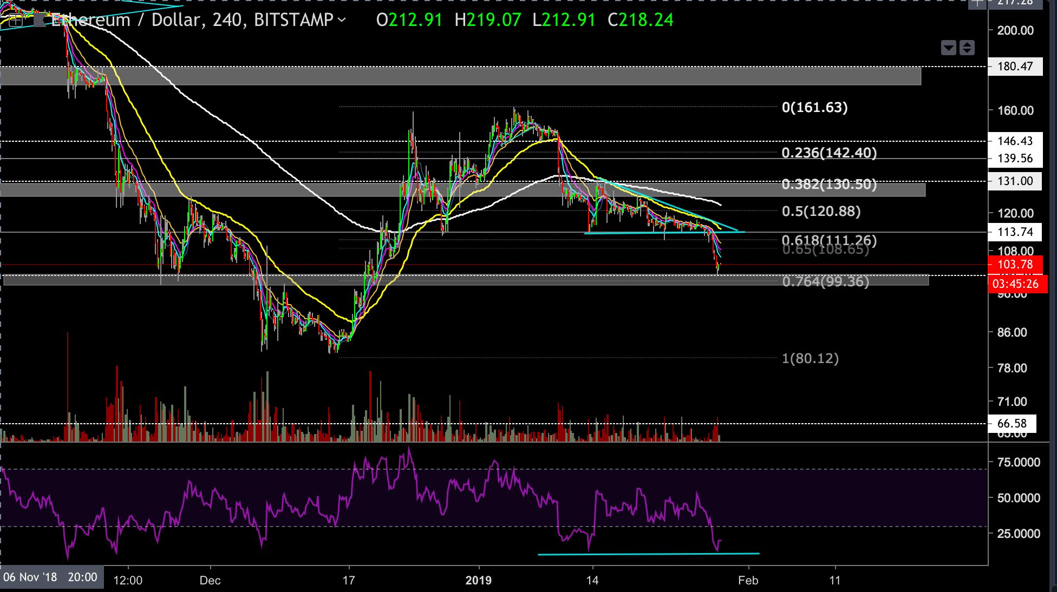Viewport: 1057px width, 592px height.
Task: Click the 86.00 price scale tick
Action: [x=1012, y=332]
